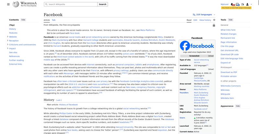Image resolution: width=259 pixels, height=134 pixels.
Task: Open the Download as PDF link
Action: 229,72
